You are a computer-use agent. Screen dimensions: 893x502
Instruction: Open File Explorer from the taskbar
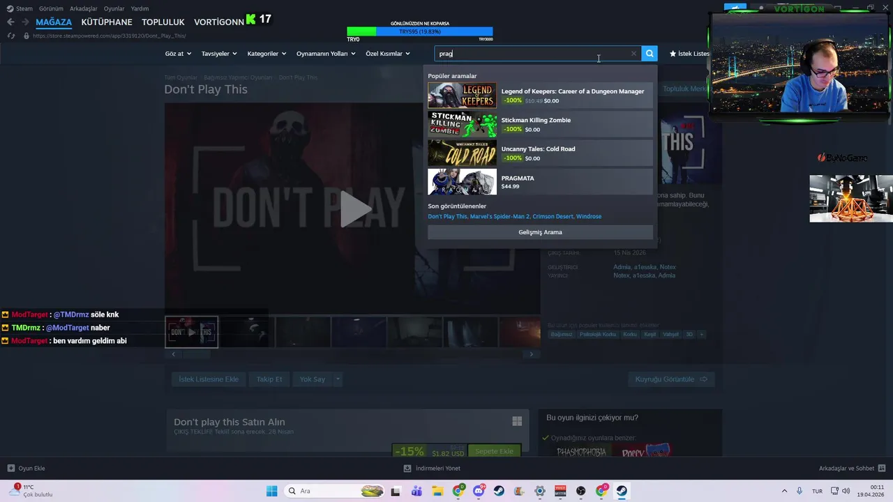(x=437, y=491)
